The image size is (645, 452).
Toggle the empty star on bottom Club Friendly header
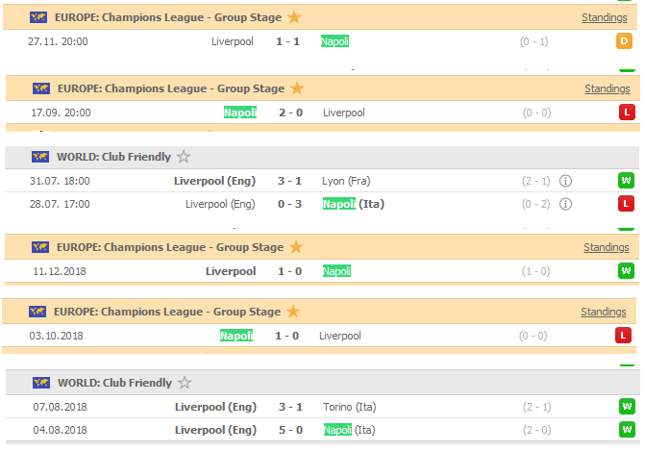(x=185, y=383)
